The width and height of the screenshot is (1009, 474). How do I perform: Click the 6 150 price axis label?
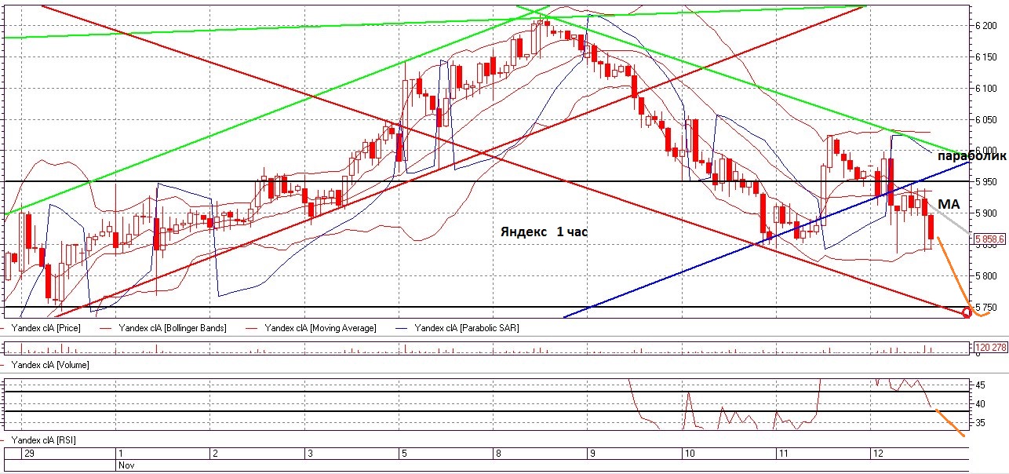click(x=986, y=57)
